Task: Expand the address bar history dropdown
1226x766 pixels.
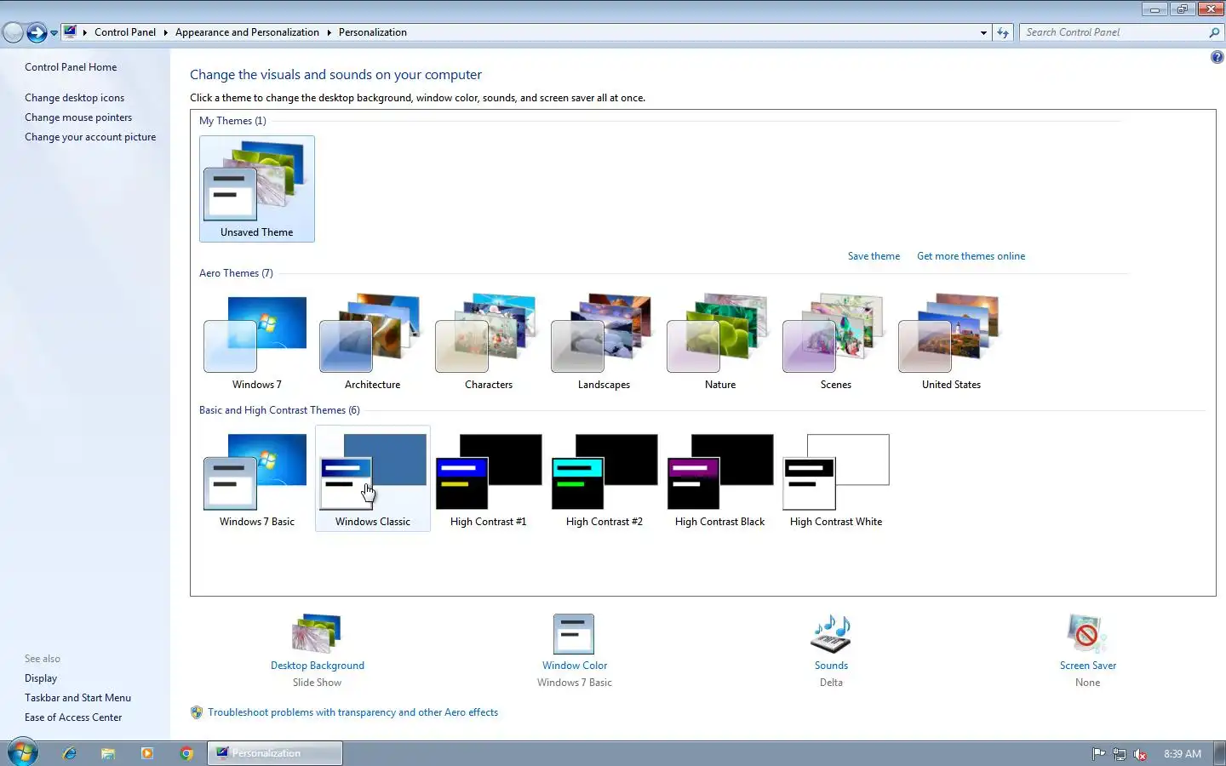Action: (x=983, y=32)
